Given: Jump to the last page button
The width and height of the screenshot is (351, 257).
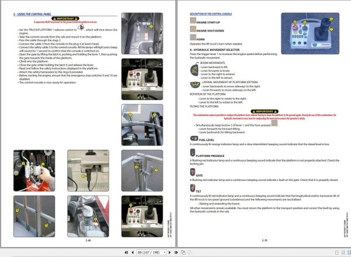Looking at the screenshot, I should coord(176,252).
